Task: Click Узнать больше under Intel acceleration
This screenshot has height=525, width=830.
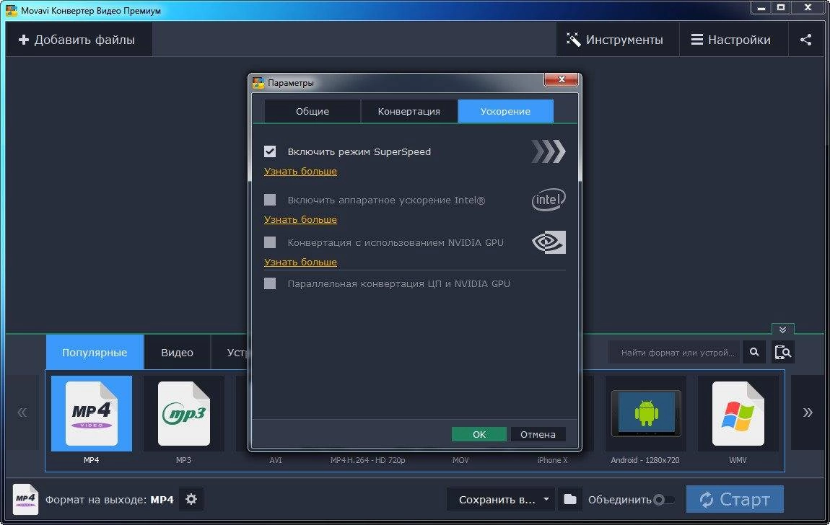Action: point(301,219)
